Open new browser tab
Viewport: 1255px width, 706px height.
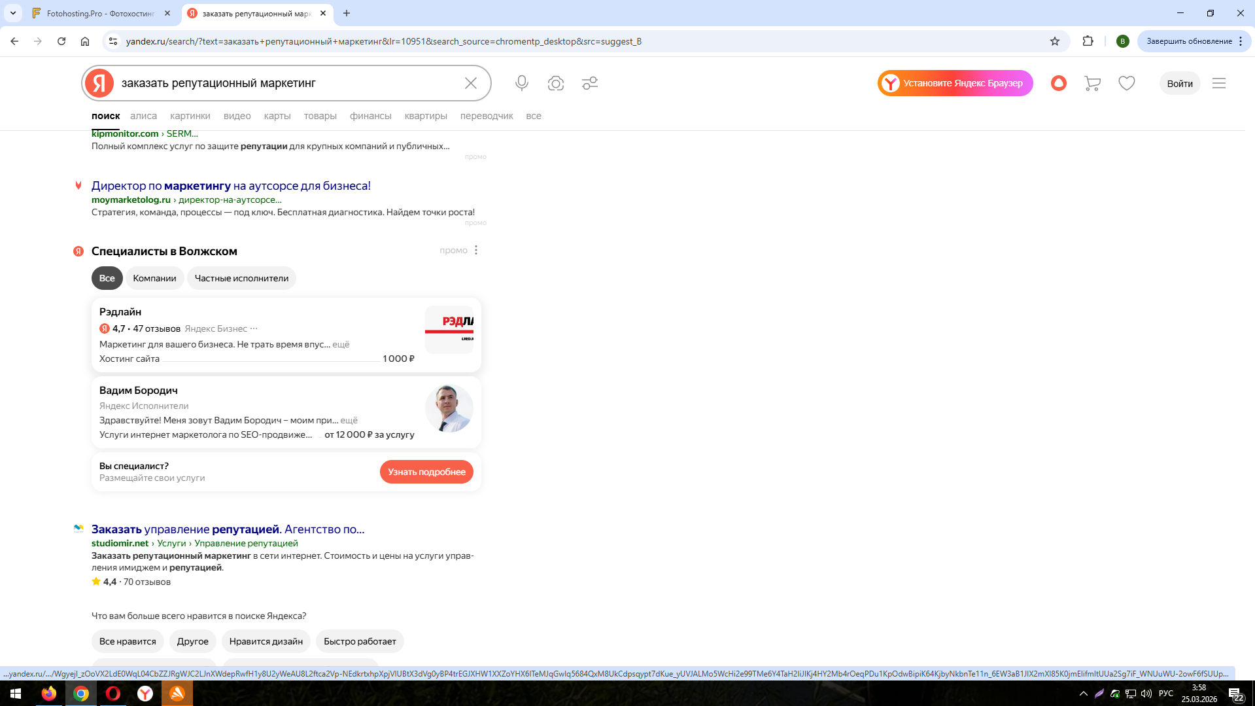(x=347, y=13)
